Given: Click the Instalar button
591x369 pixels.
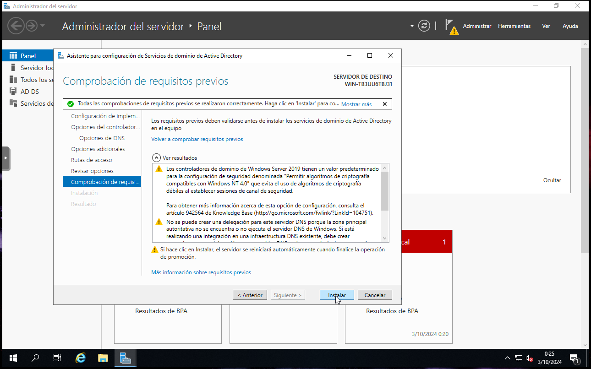Looking at the screenshot, I should pos(337,295).
